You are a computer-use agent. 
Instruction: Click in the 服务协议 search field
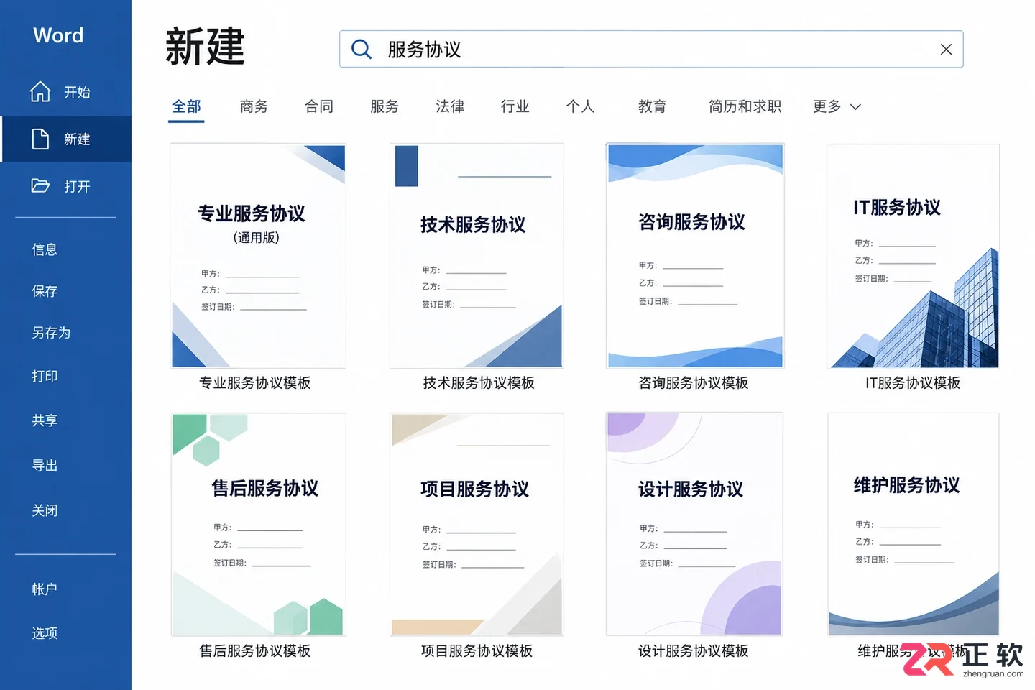click(651, 49)
